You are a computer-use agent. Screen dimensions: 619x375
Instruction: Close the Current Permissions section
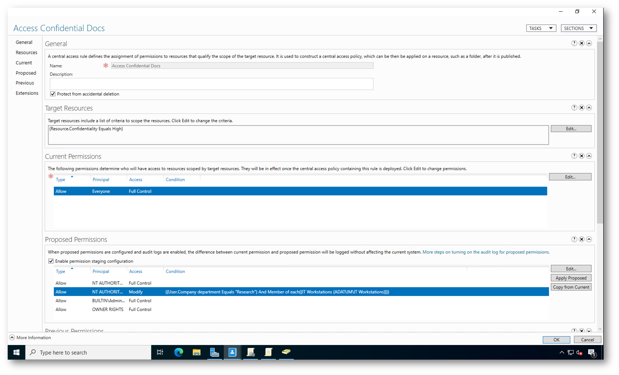click(x=581, y=156)
